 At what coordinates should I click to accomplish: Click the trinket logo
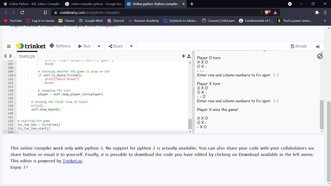(31, 46)
